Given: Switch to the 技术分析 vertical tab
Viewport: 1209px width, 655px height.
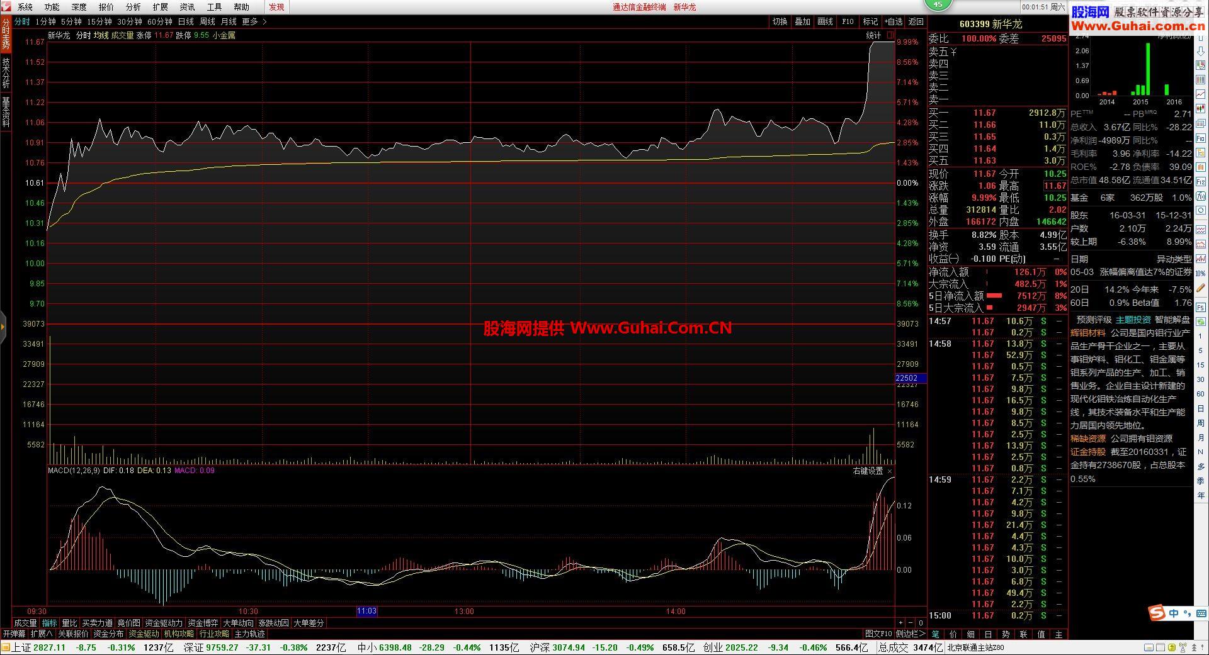Looking at the screenshot, I should coord(6,73).
